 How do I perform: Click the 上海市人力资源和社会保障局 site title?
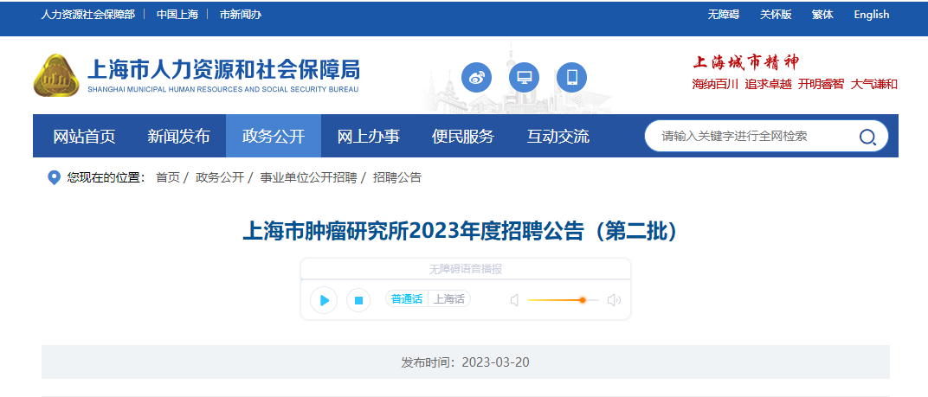coord(223,70)
